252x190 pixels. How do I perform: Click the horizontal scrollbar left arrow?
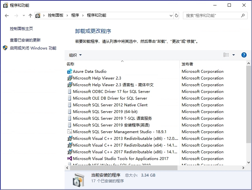tap(67, 168)
